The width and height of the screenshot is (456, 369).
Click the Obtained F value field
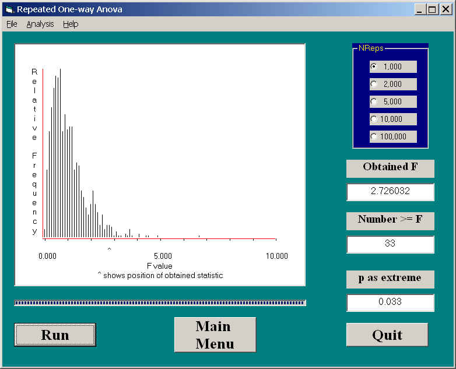coord(390,192)
